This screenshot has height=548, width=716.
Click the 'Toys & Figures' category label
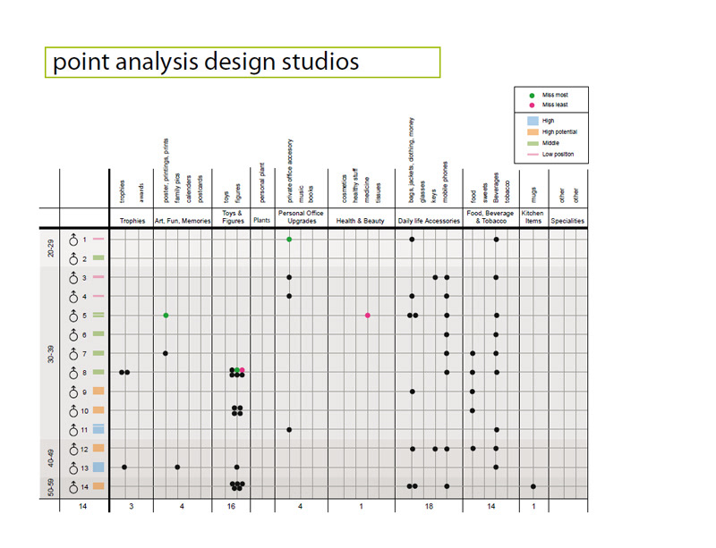point(233,217)
